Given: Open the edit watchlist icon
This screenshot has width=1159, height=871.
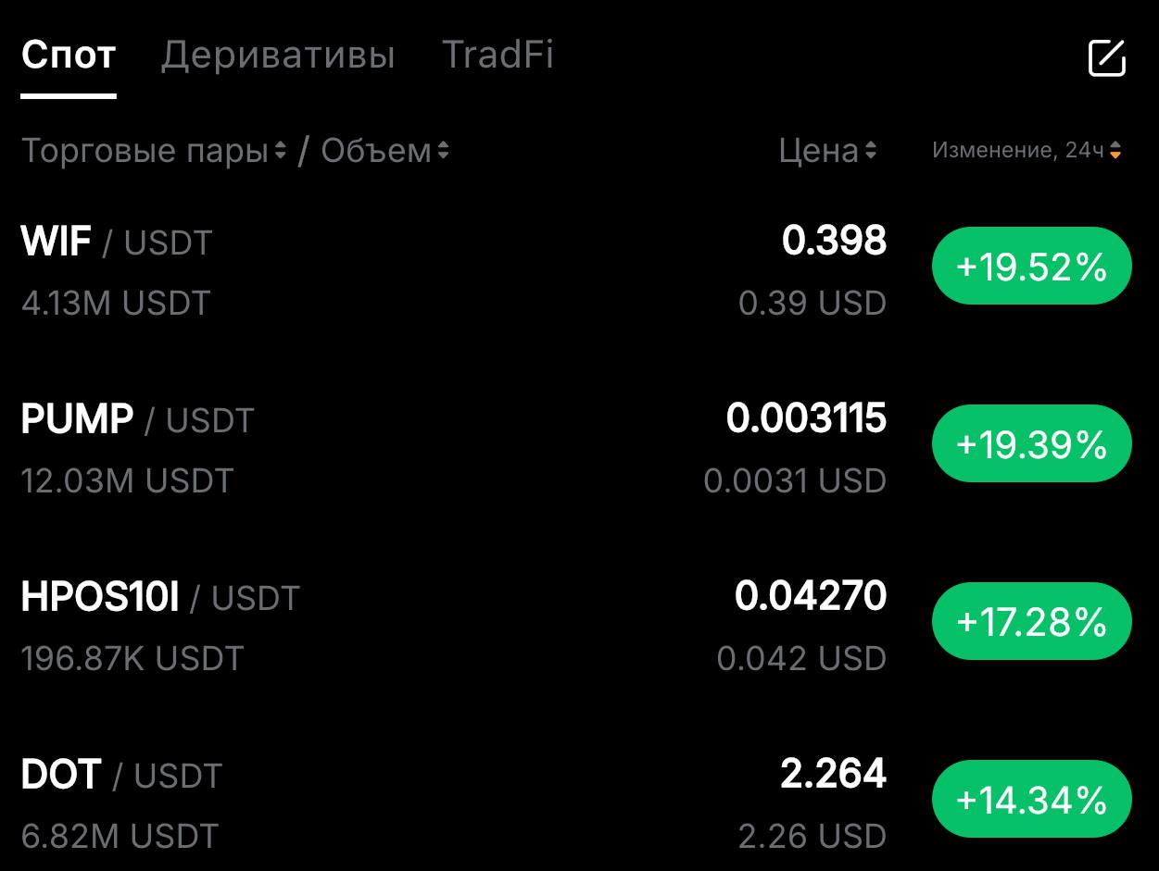Looking at the screenshot, I should pyautogui.click(x=1106, y=58).
